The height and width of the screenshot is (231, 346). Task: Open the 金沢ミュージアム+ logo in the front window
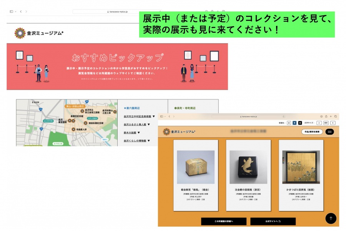[x=179, y=132]
